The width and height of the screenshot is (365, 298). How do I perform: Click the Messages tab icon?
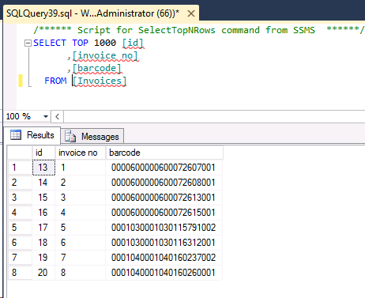70,136
